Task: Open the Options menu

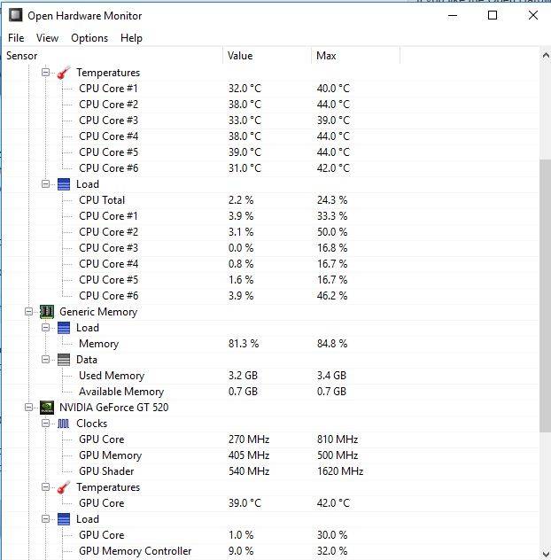Action: tap(89, 38)
